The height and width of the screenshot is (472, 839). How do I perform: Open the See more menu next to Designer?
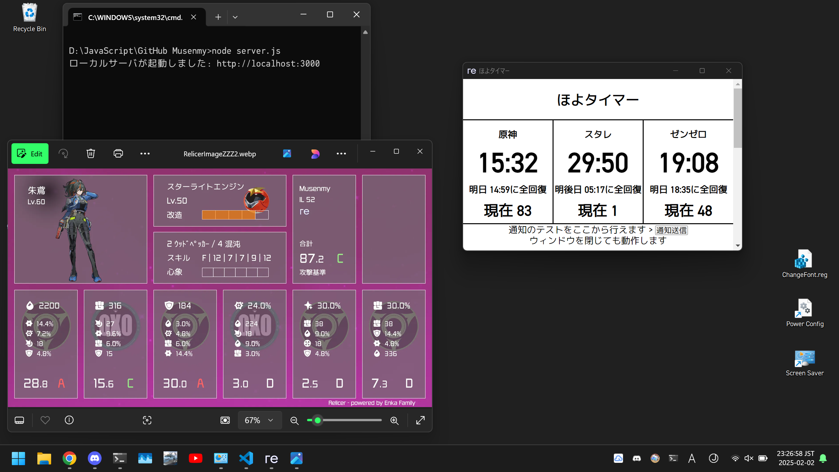click(341, 153)
